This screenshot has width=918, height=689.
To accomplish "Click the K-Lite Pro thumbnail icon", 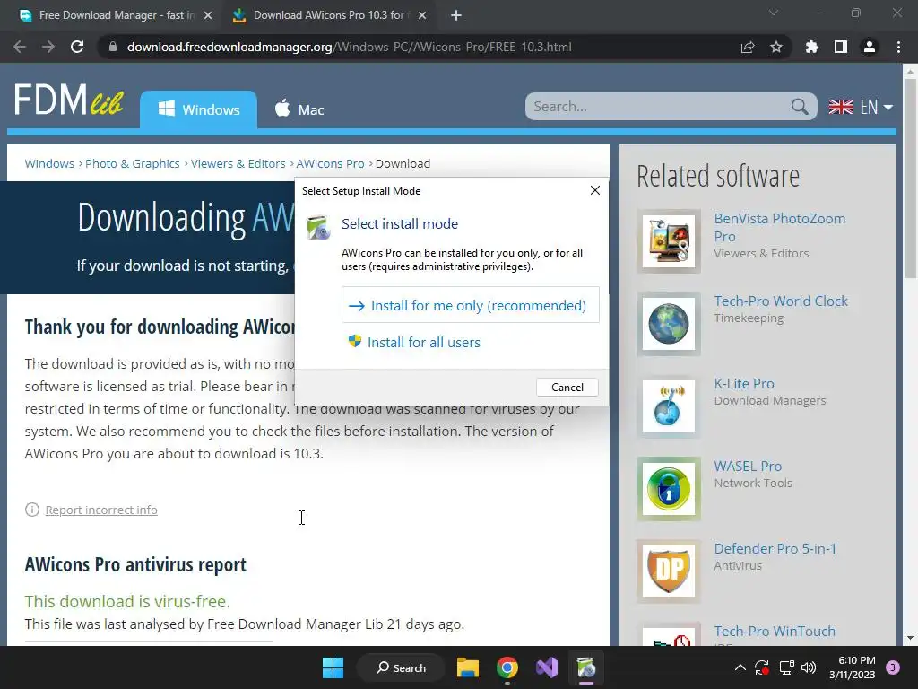I will pyautogui.click(x=669, y=406).
